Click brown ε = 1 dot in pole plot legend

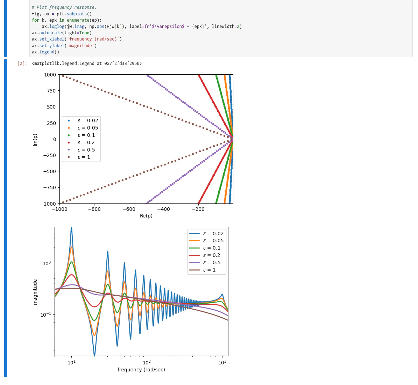tap(69, 157)
